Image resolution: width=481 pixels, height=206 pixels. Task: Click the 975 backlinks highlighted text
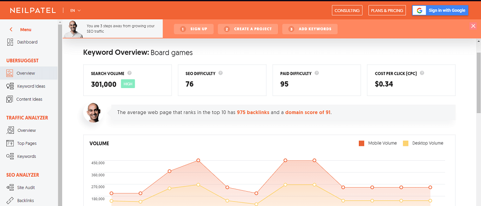click(x=253, y=112)
